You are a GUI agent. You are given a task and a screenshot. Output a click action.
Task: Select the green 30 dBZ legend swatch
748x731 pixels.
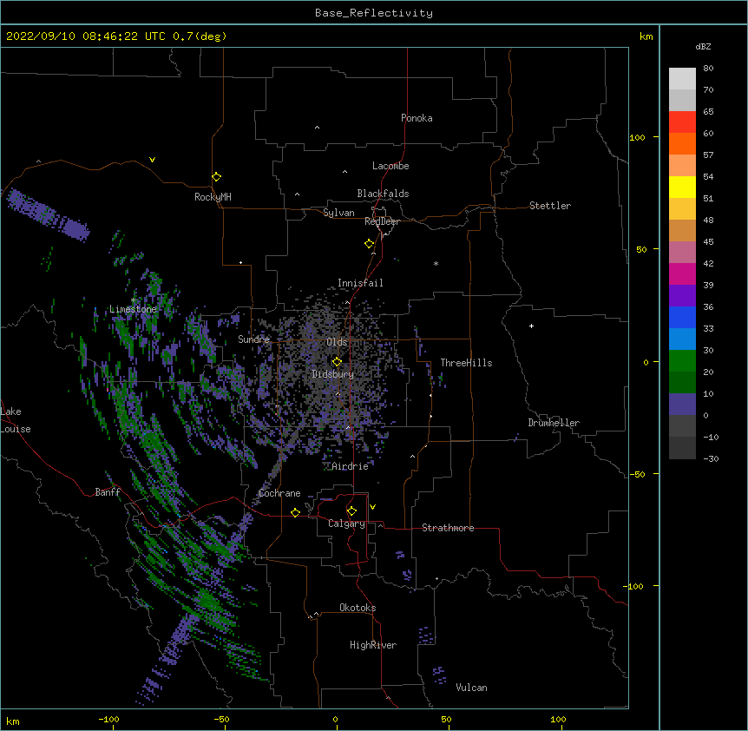coord(682,361)
